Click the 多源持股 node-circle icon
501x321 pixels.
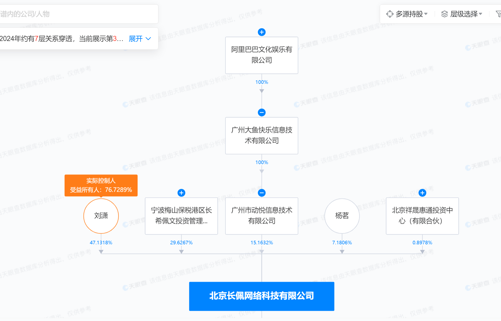click(389, 14)
